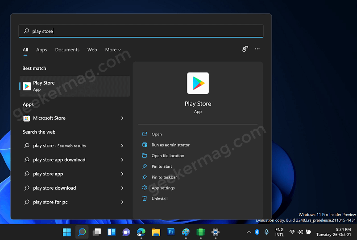Click in the search box containing play store
This screenshot has height=240, width=357.
141,31
